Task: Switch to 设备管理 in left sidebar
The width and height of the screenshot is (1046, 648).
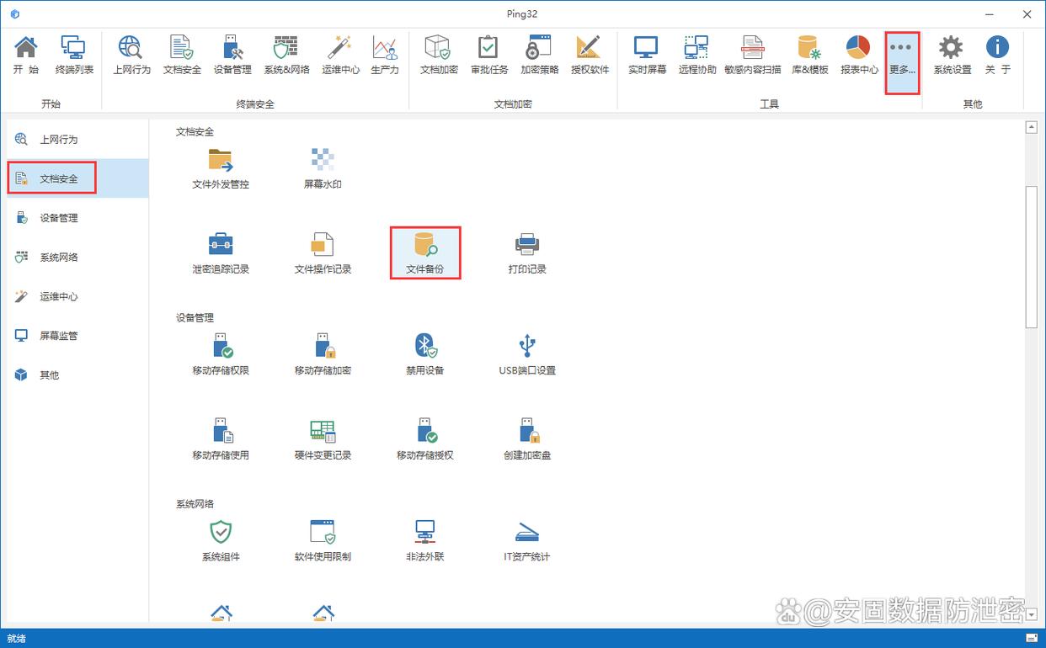Action: coord(59,218)
